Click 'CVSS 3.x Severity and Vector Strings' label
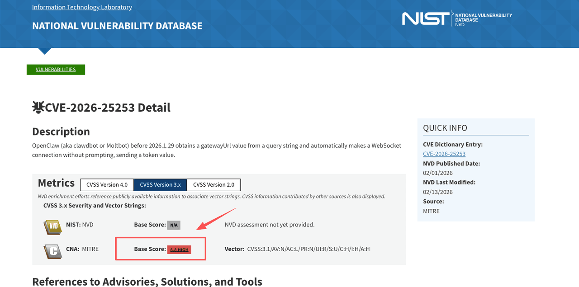 95,206
